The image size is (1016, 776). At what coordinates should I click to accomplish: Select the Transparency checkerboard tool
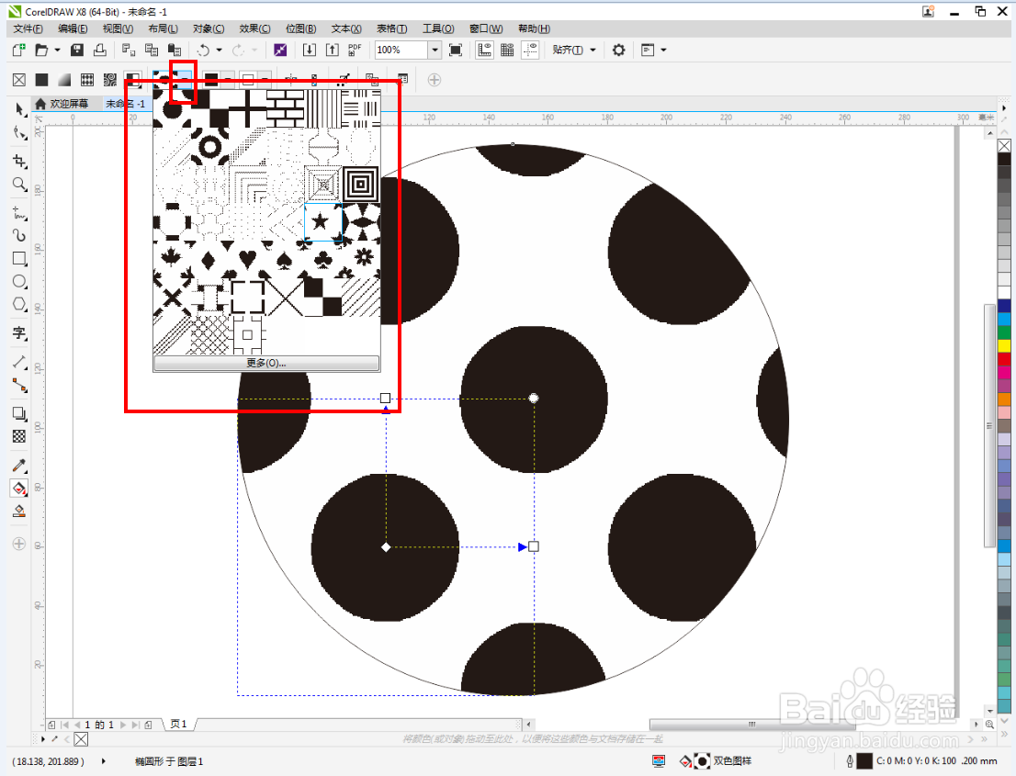[x=19, y=436]
